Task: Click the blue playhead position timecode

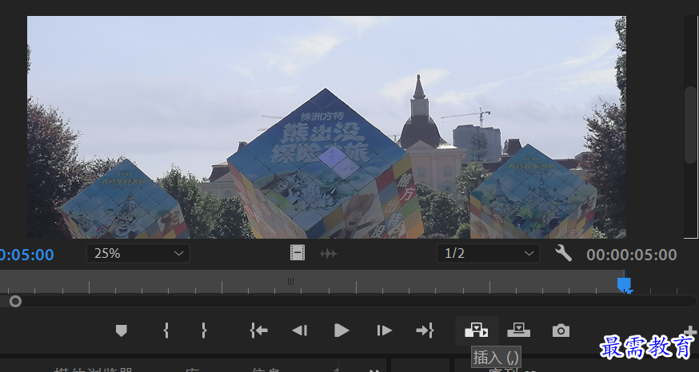Action: click(26, 255)
